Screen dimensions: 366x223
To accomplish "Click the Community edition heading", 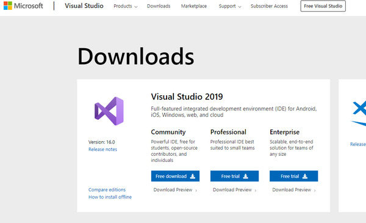I will [168, 132].
